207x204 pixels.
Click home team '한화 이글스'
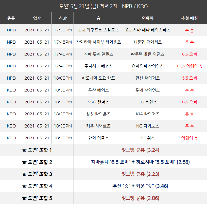[x=98, y=138]
